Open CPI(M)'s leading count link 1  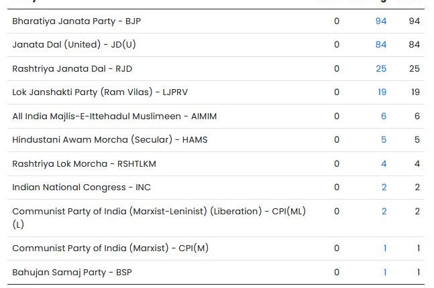[385, 248]
